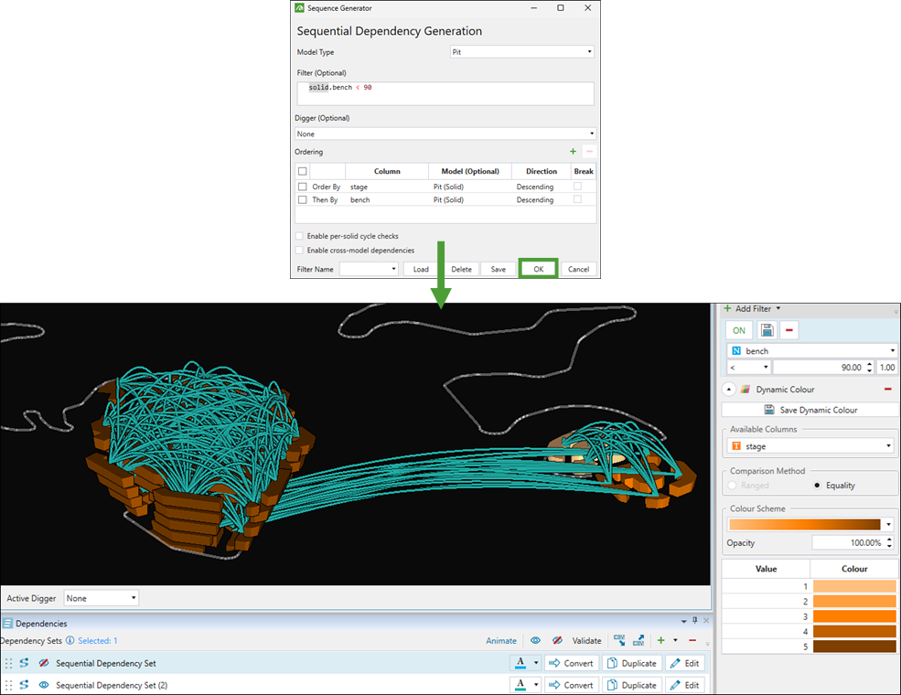Click the export CSV icon in Dependencies
The height and width of the screenshot is (695, 901).
pyautogui.click(x=638, y=641)
